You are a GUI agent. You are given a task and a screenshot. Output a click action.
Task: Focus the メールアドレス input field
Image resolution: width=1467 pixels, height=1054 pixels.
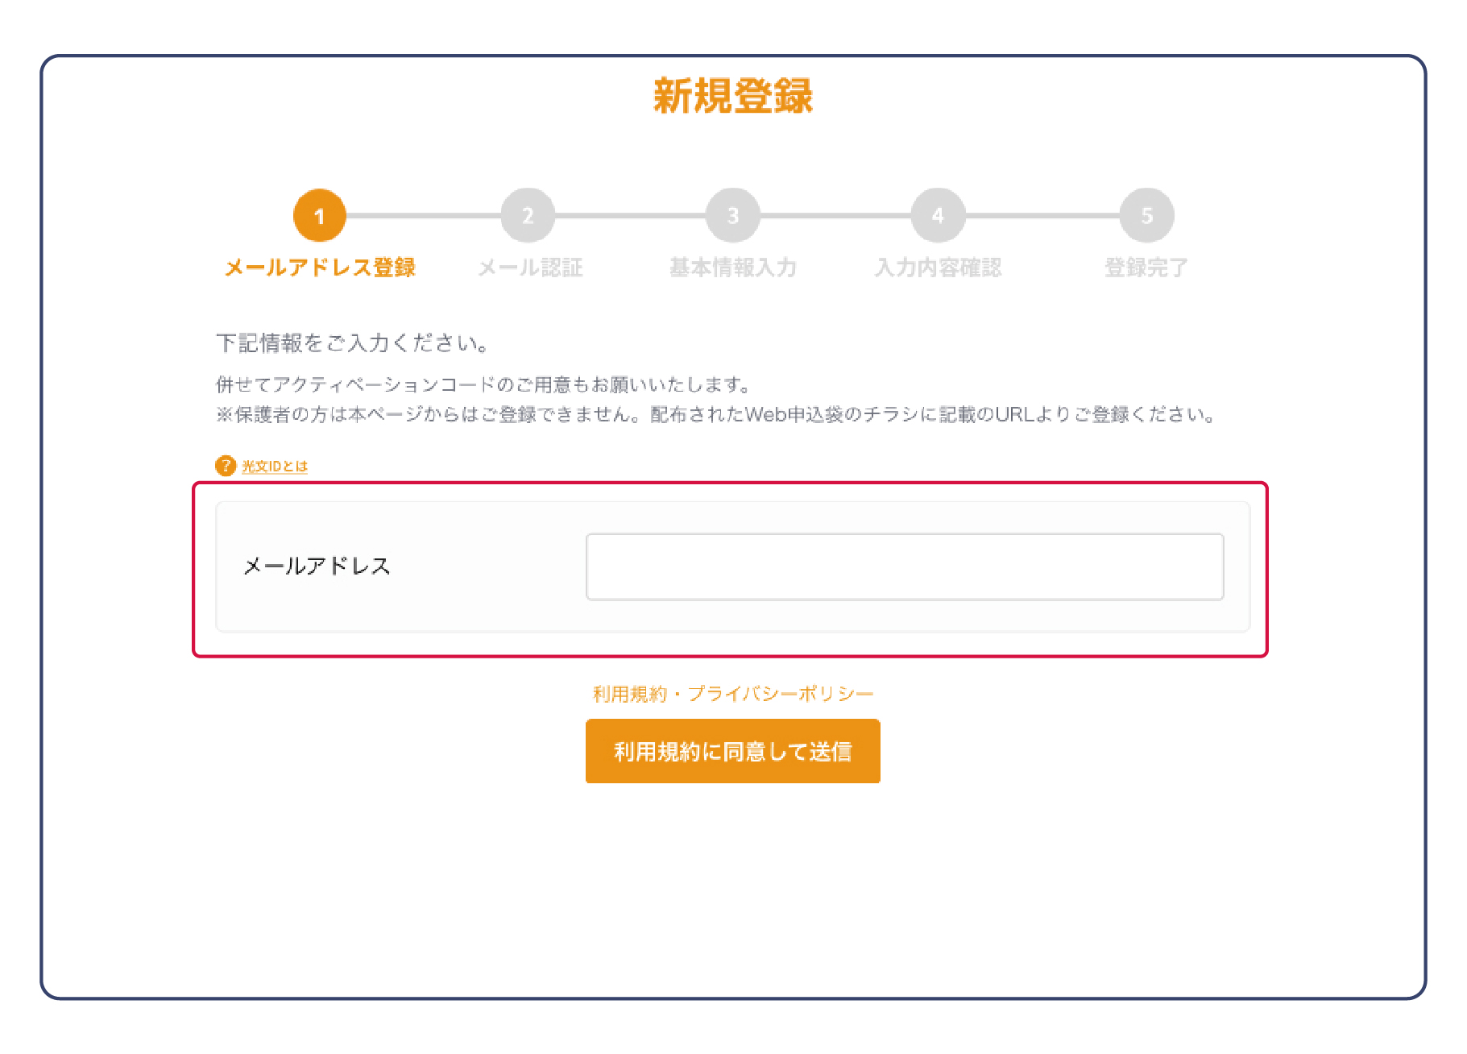(905, 566)
